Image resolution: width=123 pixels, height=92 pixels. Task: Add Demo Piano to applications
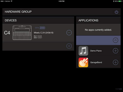point(116,51)
